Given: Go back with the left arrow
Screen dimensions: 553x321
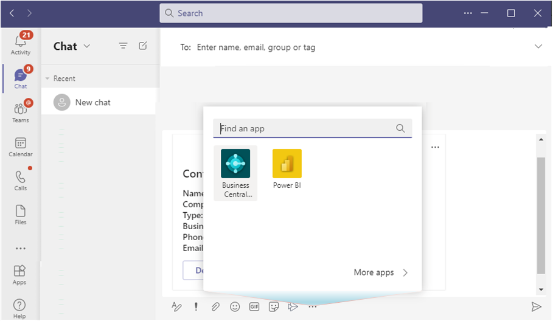Looking at the screenshot, I should 12,13.
